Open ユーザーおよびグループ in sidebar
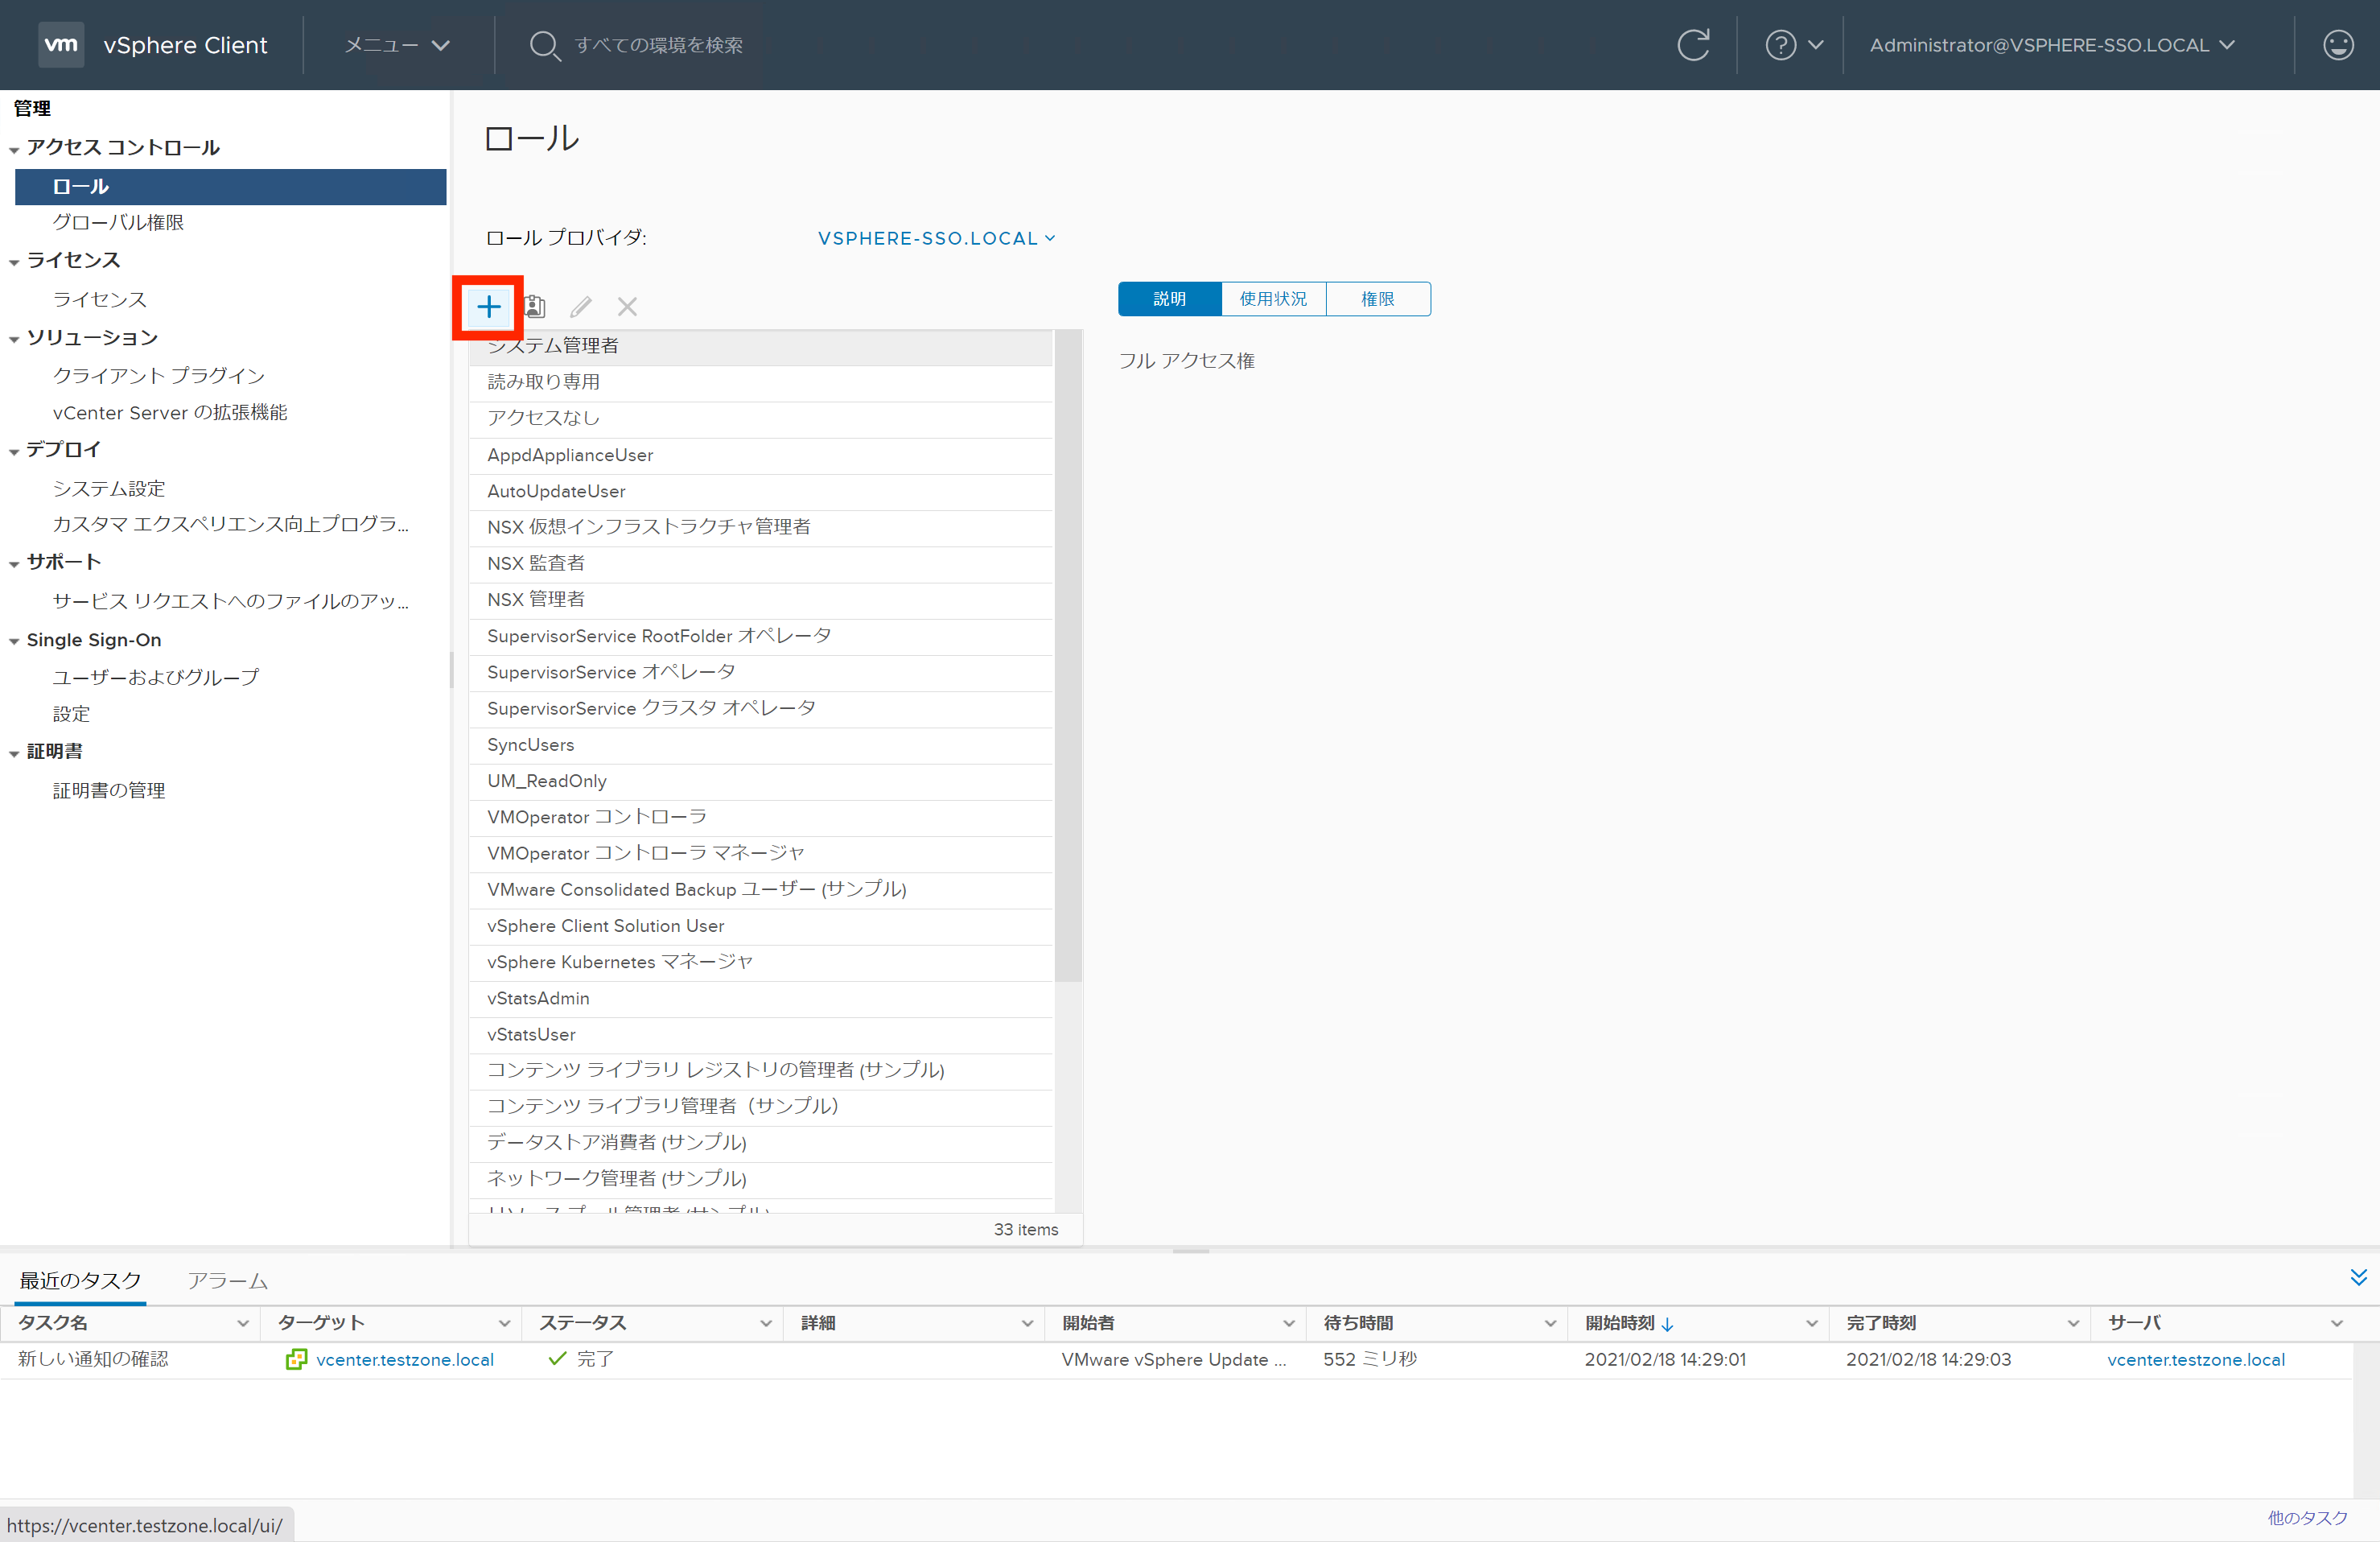The image size is (2380, 1542). tap(155, 678)
